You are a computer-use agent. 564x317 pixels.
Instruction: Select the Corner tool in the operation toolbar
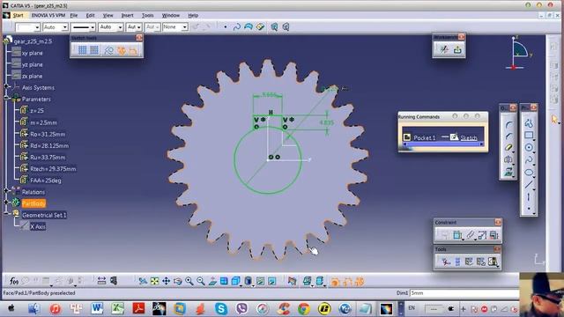click(508, 125)
